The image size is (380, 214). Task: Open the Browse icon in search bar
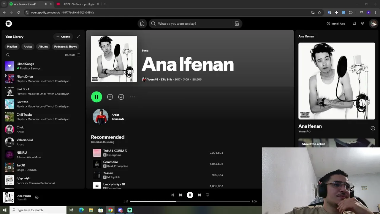coord(237,23)
